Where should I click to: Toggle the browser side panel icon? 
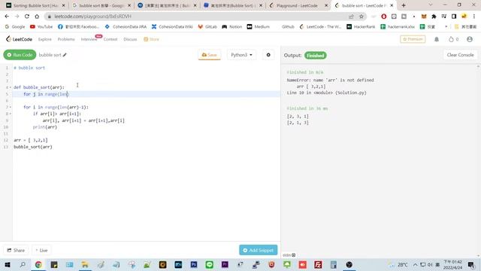point(454,17)
